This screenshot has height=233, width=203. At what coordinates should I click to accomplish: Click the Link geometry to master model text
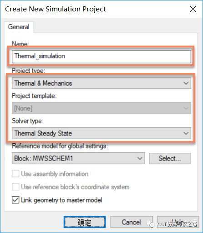click(61, 200)
